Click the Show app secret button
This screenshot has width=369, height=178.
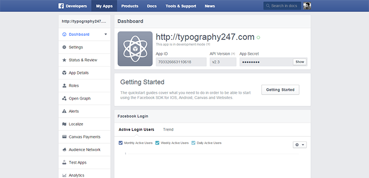[x=300, y=62]
